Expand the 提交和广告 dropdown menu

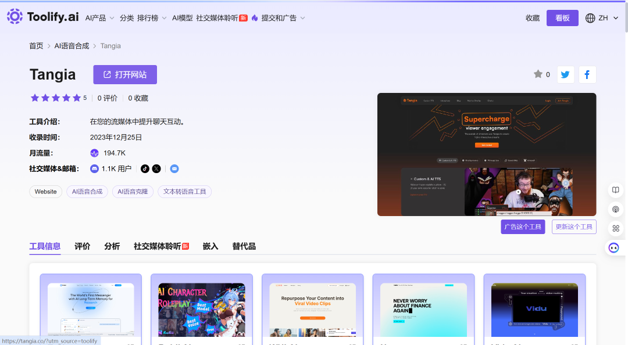(283, 18)
